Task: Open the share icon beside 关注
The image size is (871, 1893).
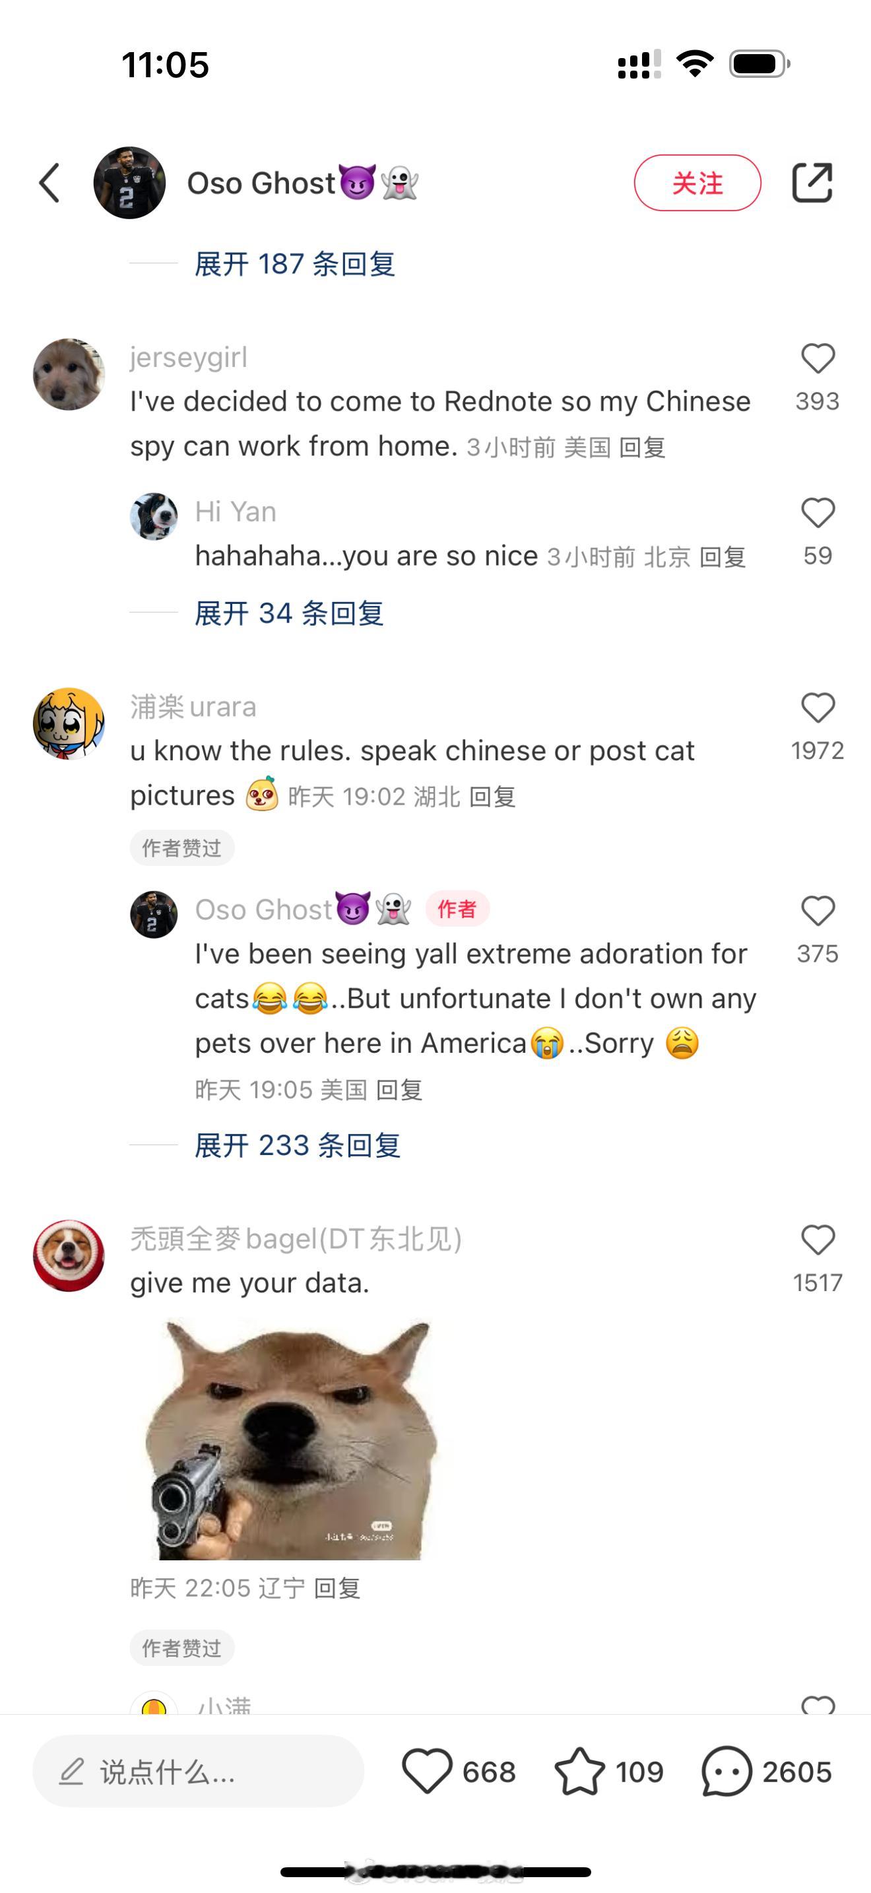Action: point(812,182)
